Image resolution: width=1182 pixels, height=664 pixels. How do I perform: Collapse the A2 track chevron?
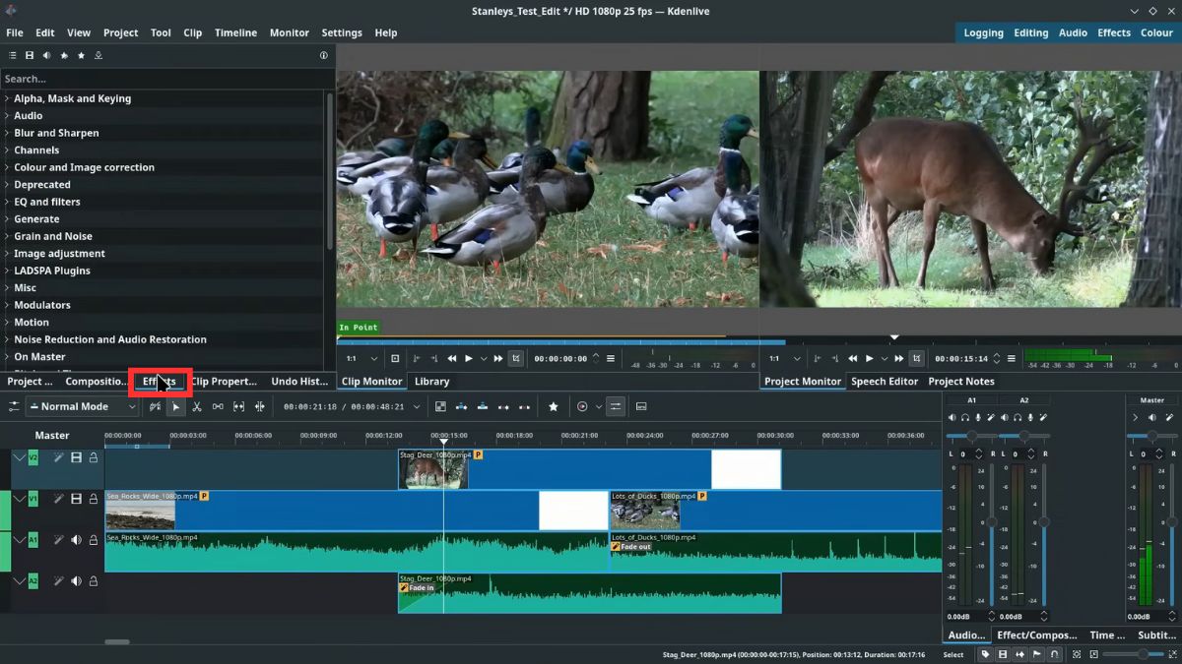[19, 581]
